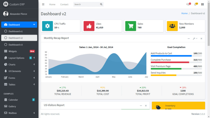The height and width of the screenshot is (118, 210).
Task: Open the messages chat icon
Action: point(188,4)
